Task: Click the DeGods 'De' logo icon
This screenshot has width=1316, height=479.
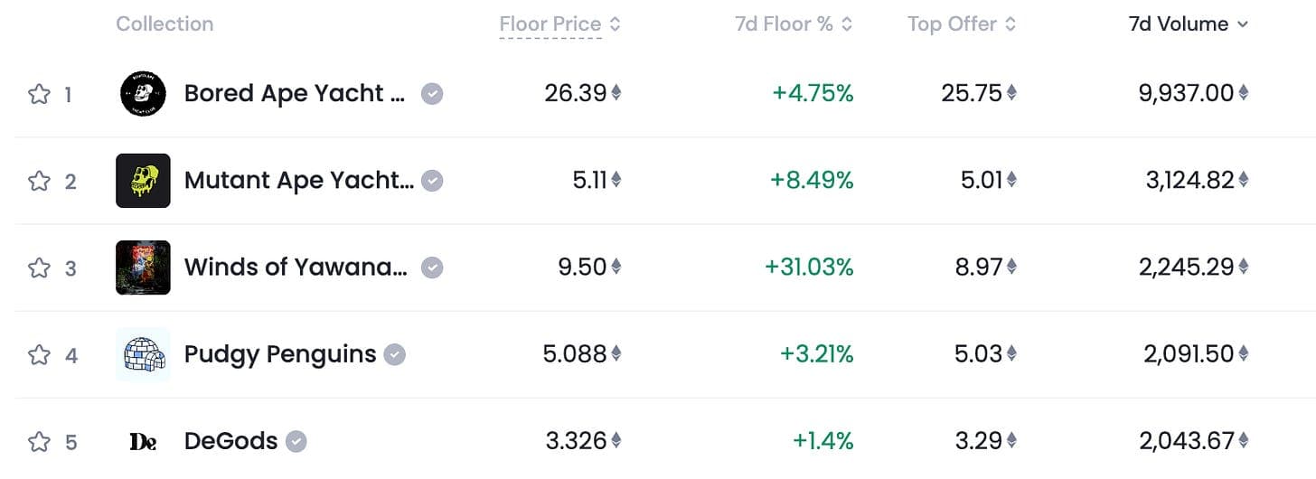Action: pos(143,441)
